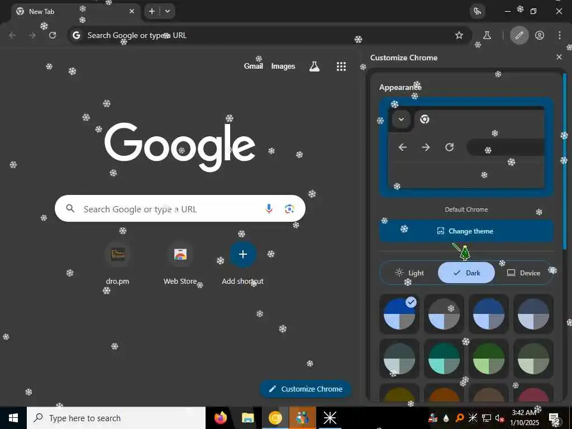Start voice search with microphone icon
Viewport: 572px width, 429px height.
pos(269,209)
